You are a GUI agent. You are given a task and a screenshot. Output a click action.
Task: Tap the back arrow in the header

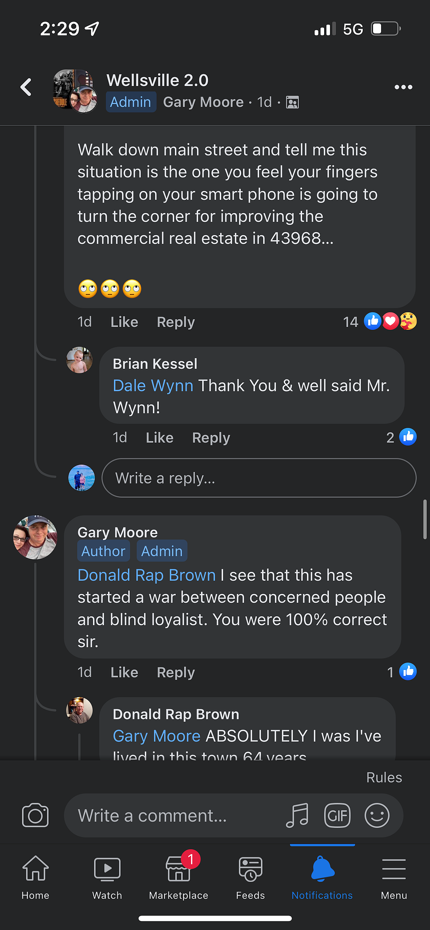click(26, 87)
